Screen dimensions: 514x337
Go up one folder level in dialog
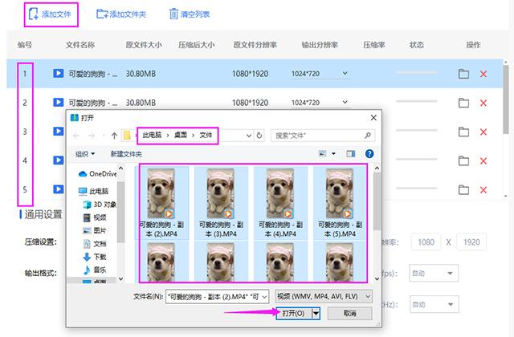point(114,136)
